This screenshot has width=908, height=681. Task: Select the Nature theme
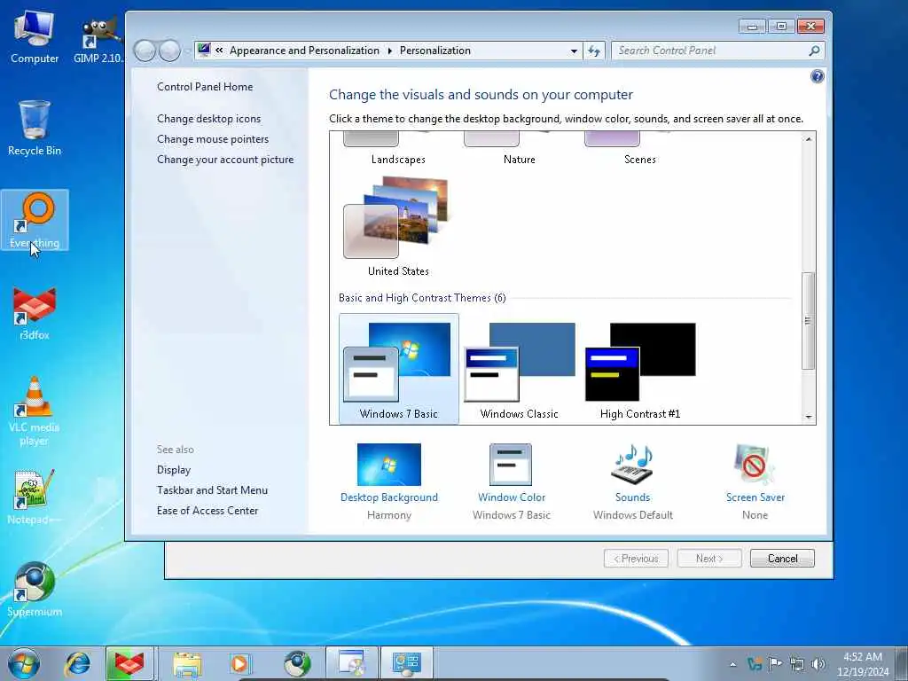[x=519, y=149]
